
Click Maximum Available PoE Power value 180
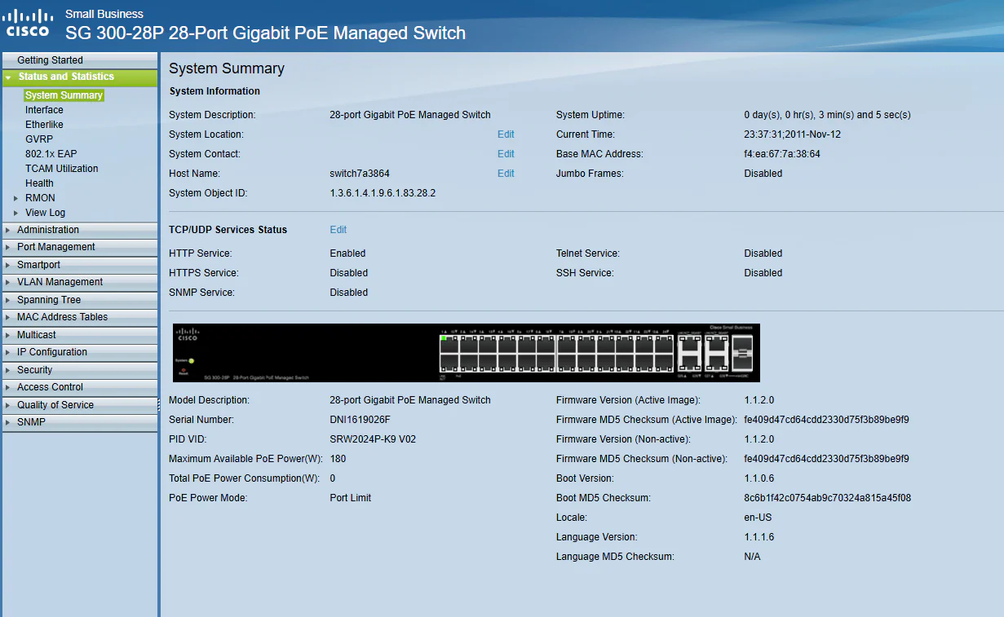pos(338,459)
